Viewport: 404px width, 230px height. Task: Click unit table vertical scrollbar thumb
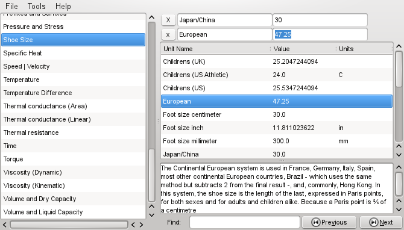pyautogui.click(x=399, y=69)
